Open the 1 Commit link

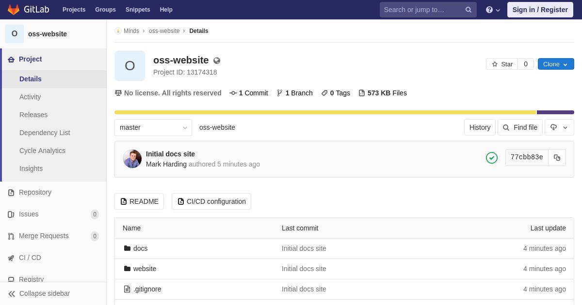249,93
